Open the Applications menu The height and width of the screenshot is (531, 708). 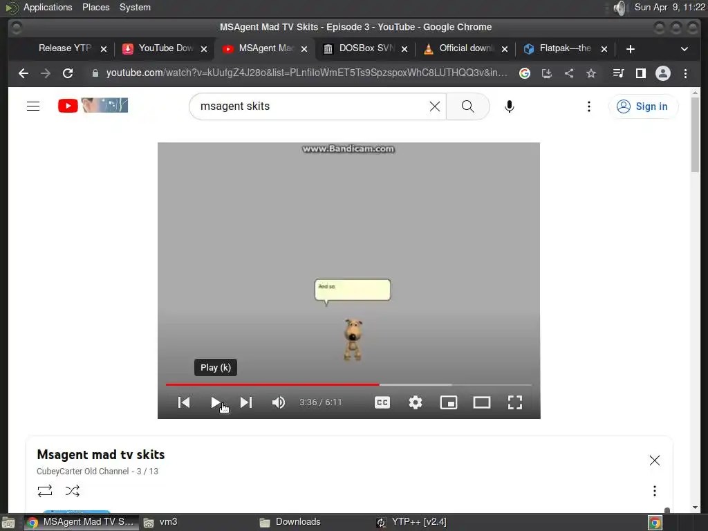coord(48,7)
